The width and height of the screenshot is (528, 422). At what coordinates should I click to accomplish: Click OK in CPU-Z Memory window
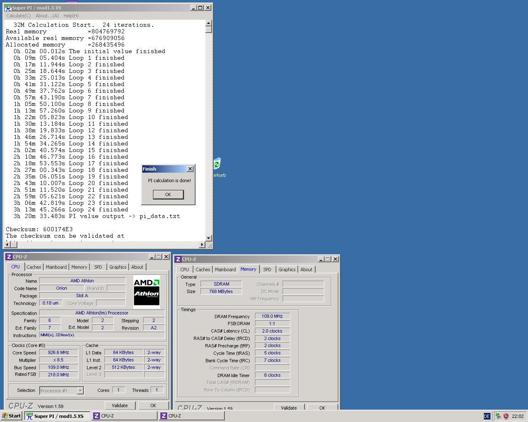pyautogui.click(x=322, y=408)
